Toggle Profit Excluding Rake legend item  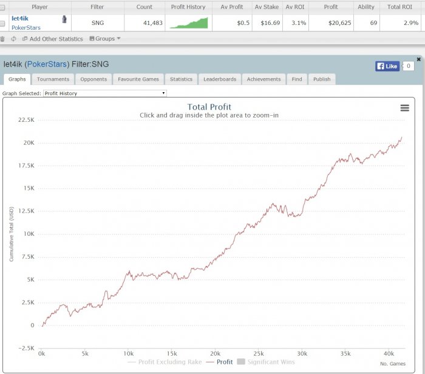[x=165, y=362]
